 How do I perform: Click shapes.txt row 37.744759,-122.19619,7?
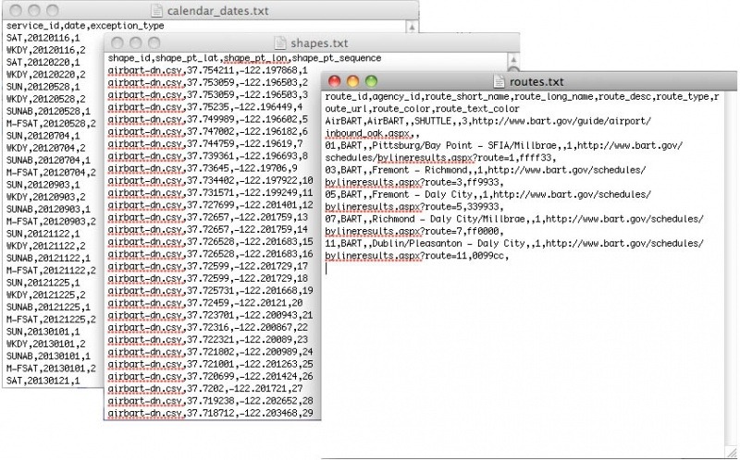click(x=205, y=144)
